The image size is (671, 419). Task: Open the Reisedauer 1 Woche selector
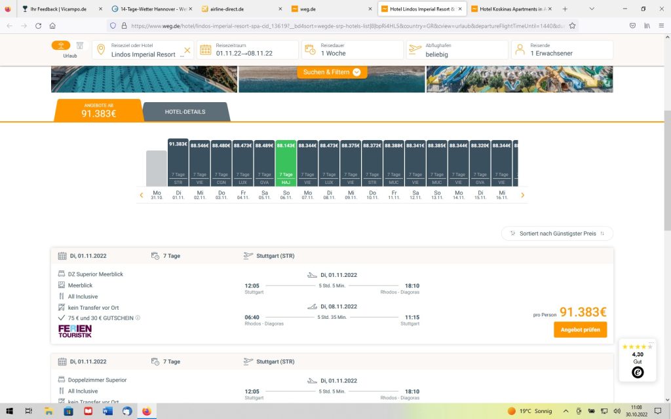coord(353,50)
